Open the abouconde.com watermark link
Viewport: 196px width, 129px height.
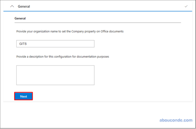click(x=176, y=120)
